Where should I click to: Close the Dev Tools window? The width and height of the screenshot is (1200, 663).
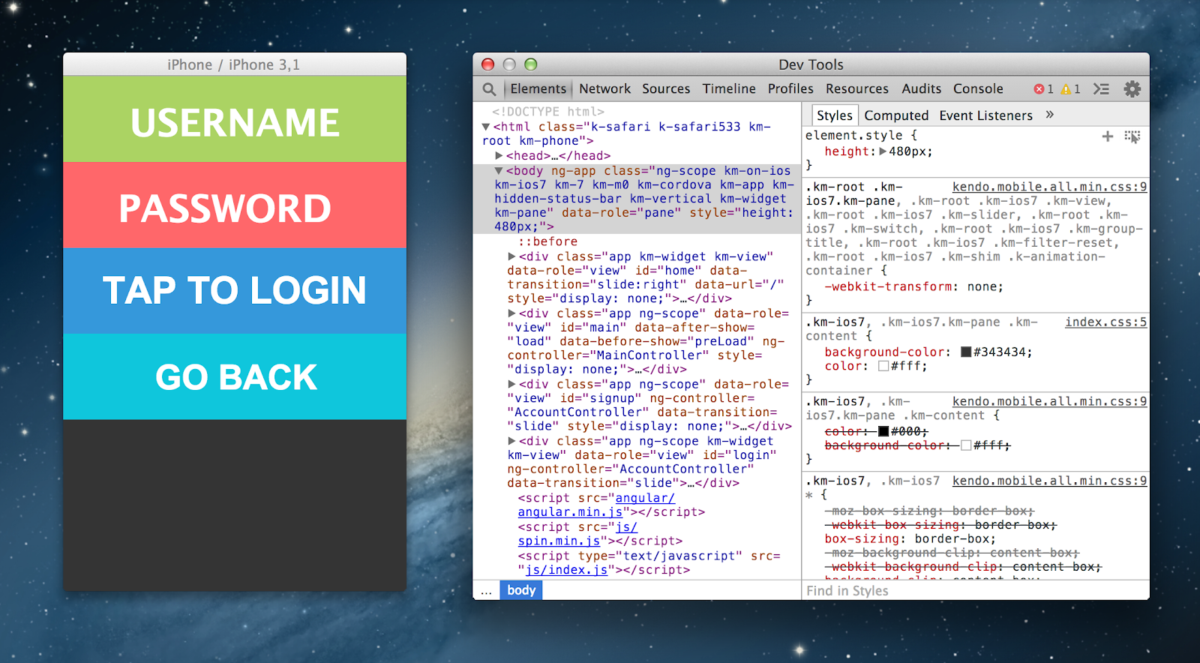(x=488, y=64)
